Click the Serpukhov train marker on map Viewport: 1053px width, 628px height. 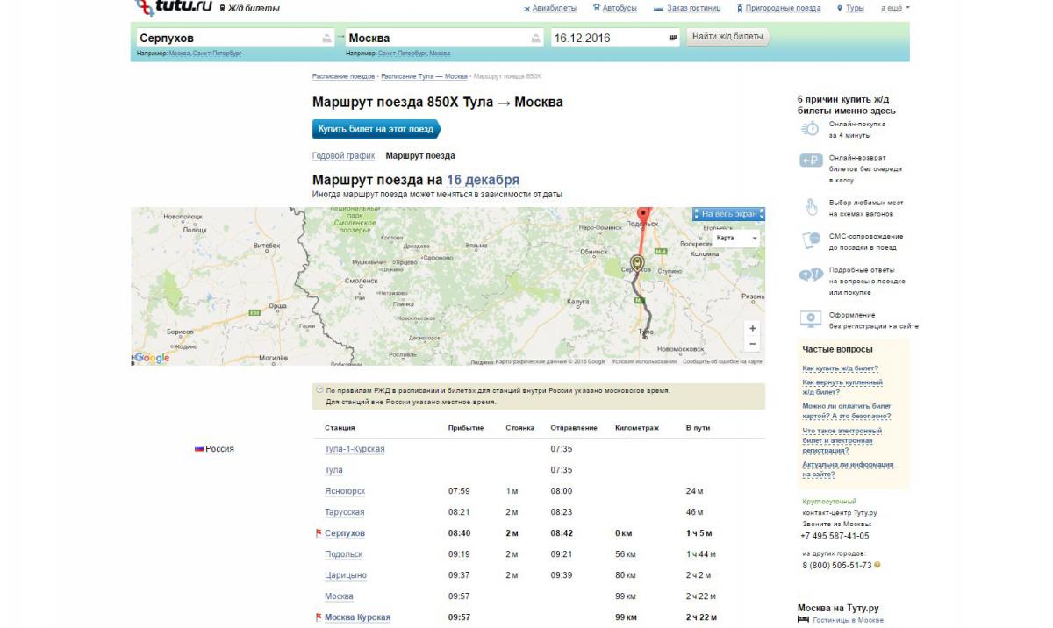[637, 264]
